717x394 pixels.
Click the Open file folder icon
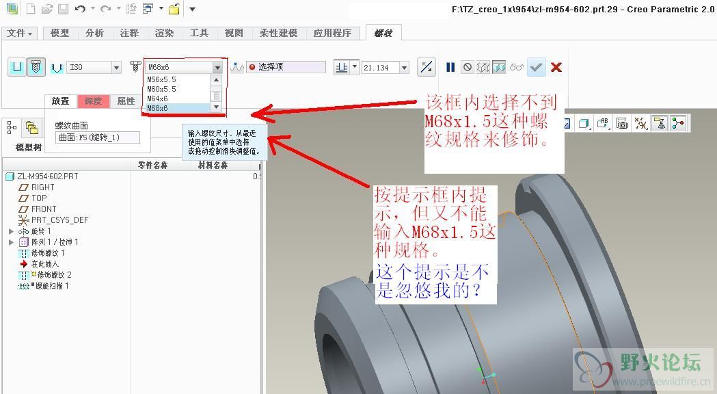pyautogui.click(x=46, y=9)
